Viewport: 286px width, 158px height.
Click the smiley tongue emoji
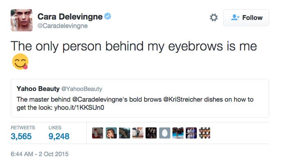20,61
